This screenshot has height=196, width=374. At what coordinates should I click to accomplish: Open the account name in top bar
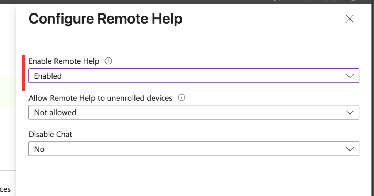point(288,1)
